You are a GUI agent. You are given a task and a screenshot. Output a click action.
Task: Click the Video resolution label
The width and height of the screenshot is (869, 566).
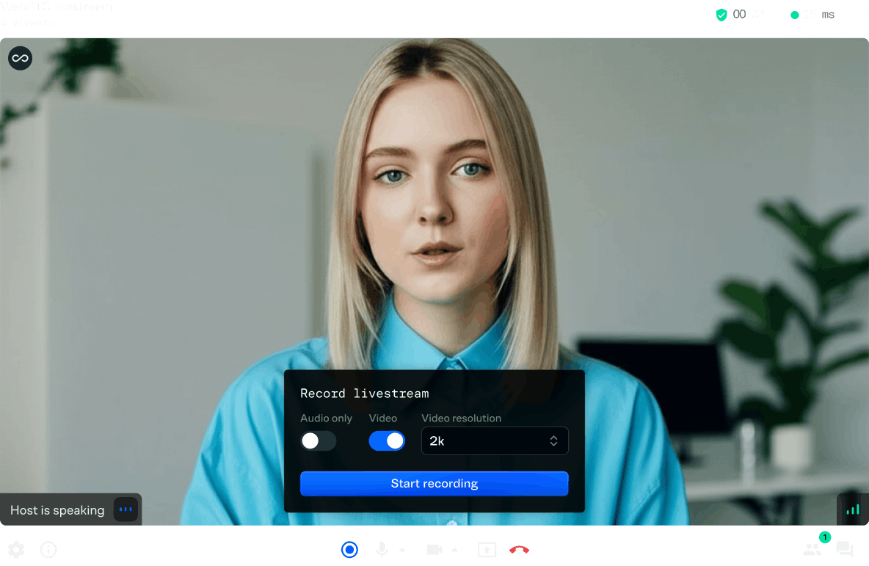(x=461, y=418)
